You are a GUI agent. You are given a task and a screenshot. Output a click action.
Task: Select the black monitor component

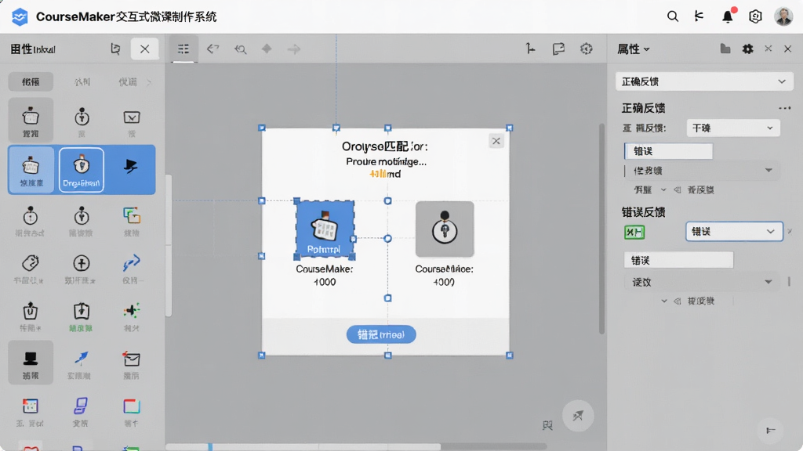click(x=31, y=363)
